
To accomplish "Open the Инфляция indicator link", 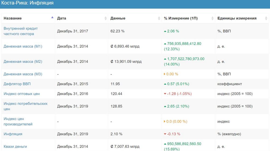I will tap(13, 134).
